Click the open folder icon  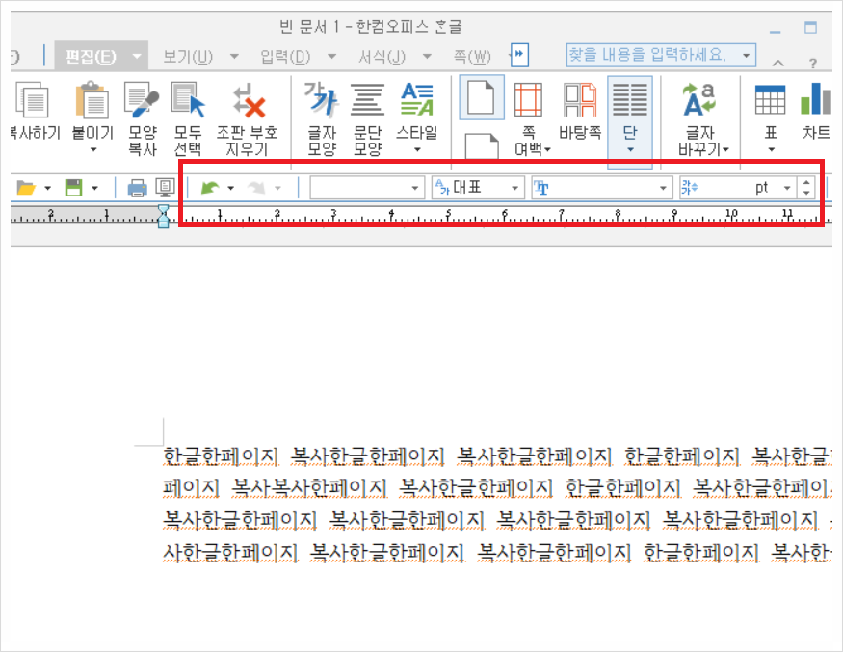click(26, 188)
